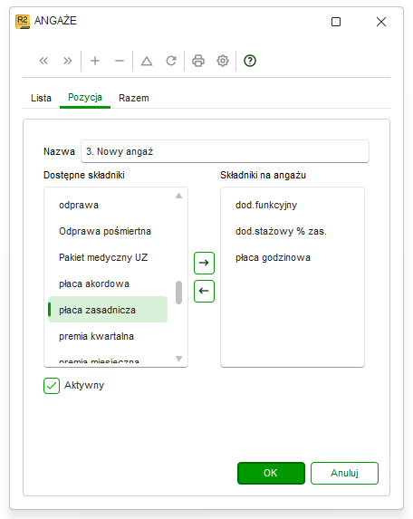
Task: Pick 'premia kwartalna' in available components
Action: click(108, 336)
